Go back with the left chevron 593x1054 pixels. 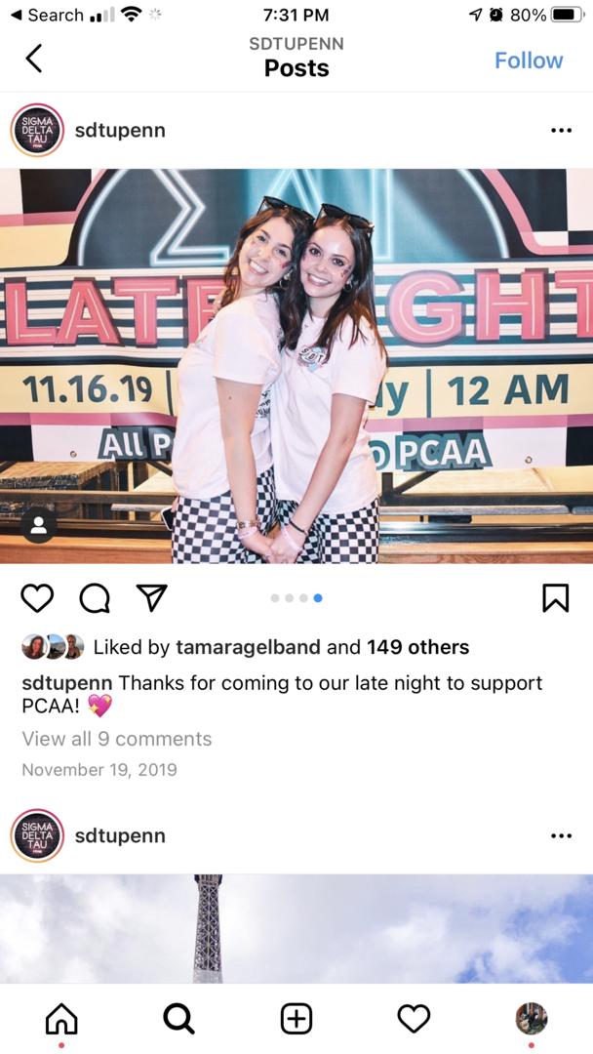click(33, 59)
